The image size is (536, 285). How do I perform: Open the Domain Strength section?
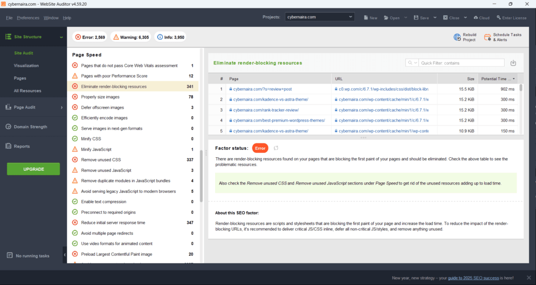click(33, 127)
